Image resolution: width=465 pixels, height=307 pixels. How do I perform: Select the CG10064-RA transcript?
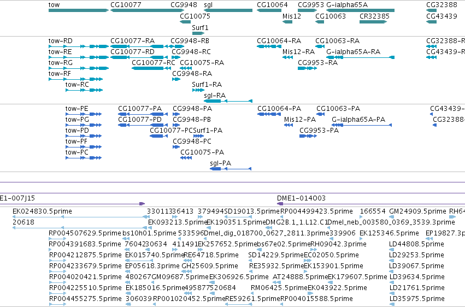[x=269, y=46]
